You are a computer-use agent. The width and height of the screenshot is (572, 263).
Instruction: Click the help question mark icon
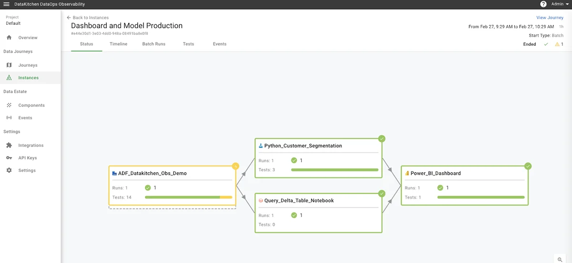tap(543, 4)
